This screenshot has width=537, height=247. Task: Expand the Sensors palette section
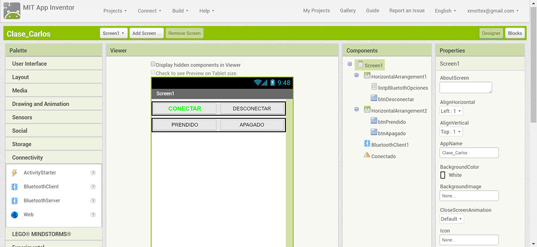pyautogui.click(x=54, y=117)
